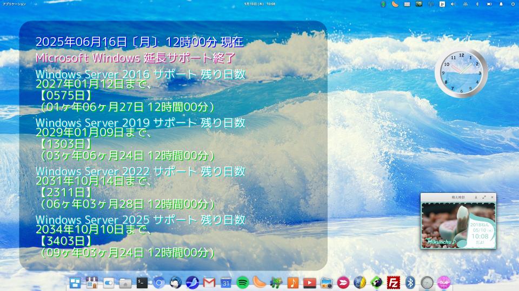The width and height of the screenshot is (519, 291).
Task: Open the date and time panel indicator
Action: pyautogui.click(x=259, y=4)
